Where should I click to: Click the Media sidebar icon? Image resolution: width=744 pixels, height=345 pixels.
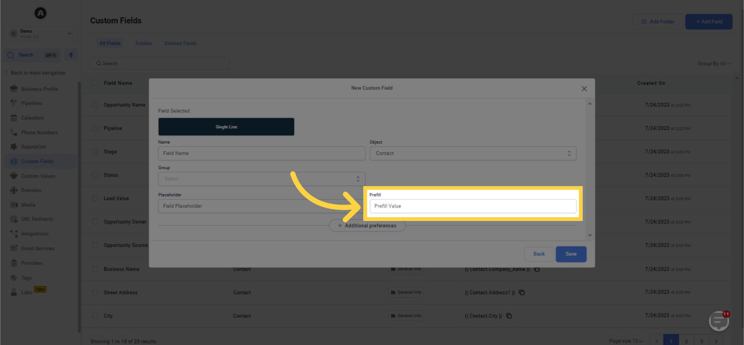[14, 205]
